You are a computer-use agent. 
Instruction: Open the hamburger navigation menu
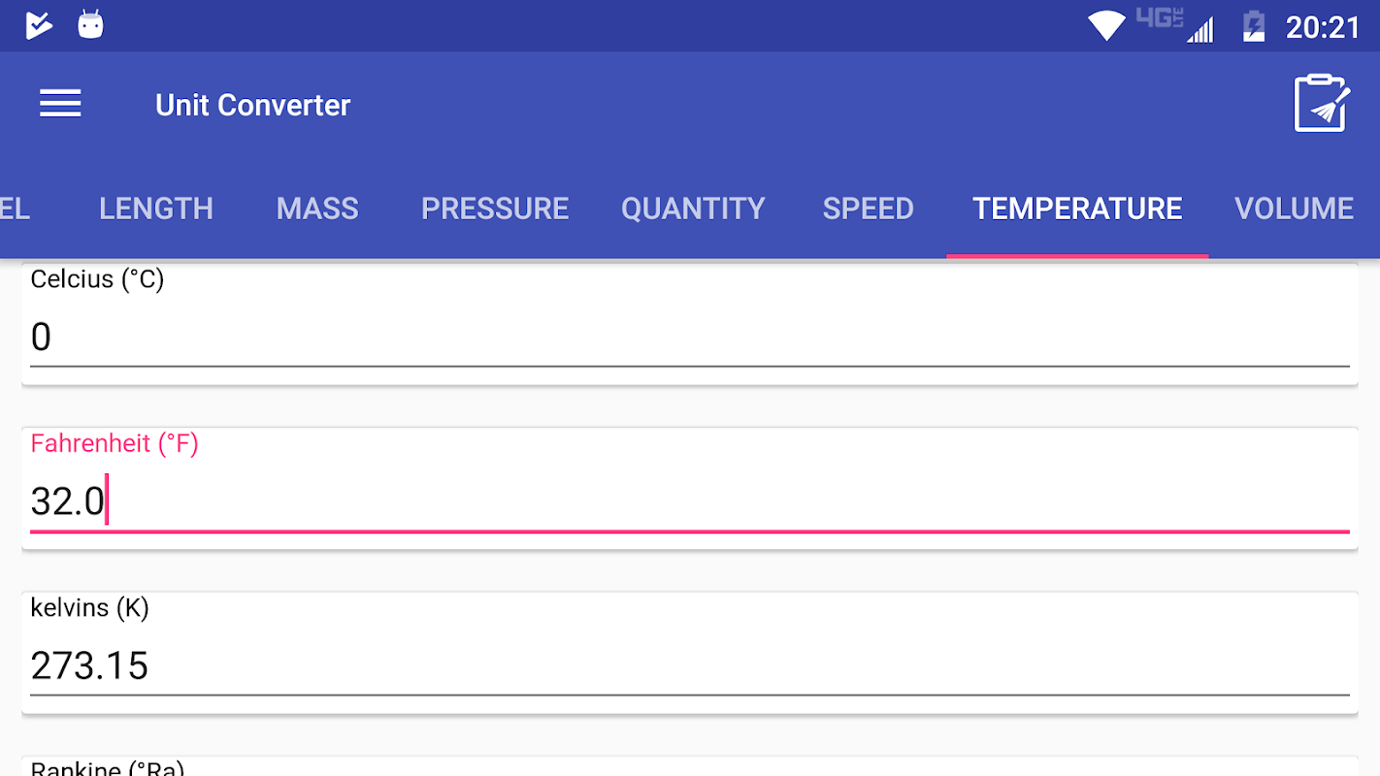point(60,104)
